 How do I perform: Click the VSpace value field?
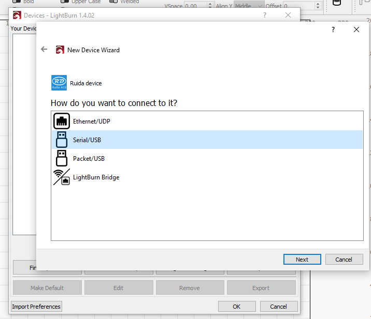coord(196,6)
